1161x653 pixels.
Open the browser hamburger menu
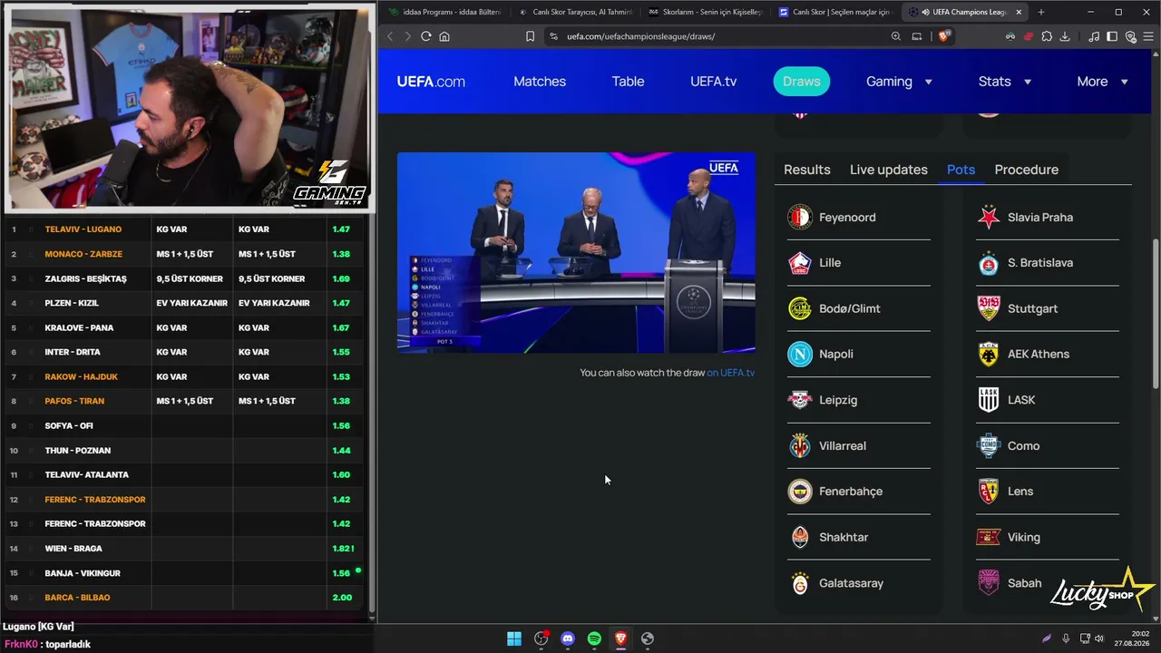1148,36
